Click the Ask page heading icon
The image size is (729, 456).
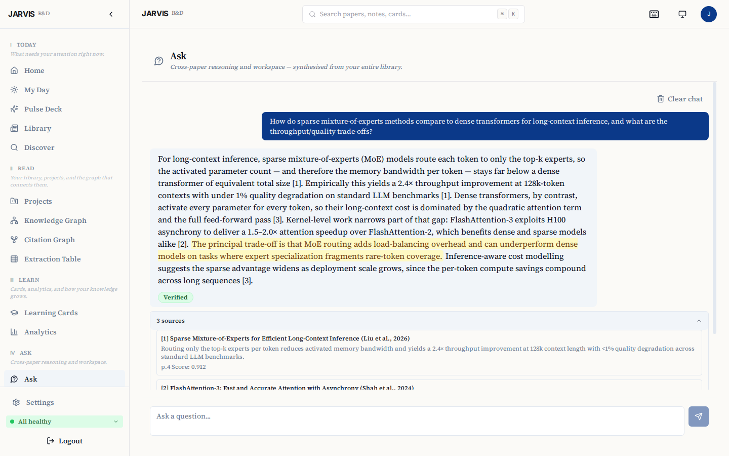point(159,61)
